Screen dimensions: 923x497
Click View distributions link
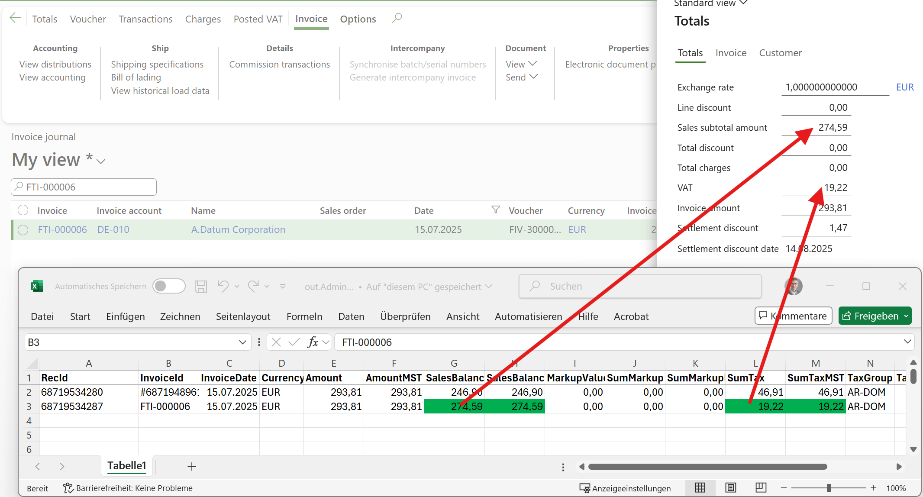tap(55, 64)
